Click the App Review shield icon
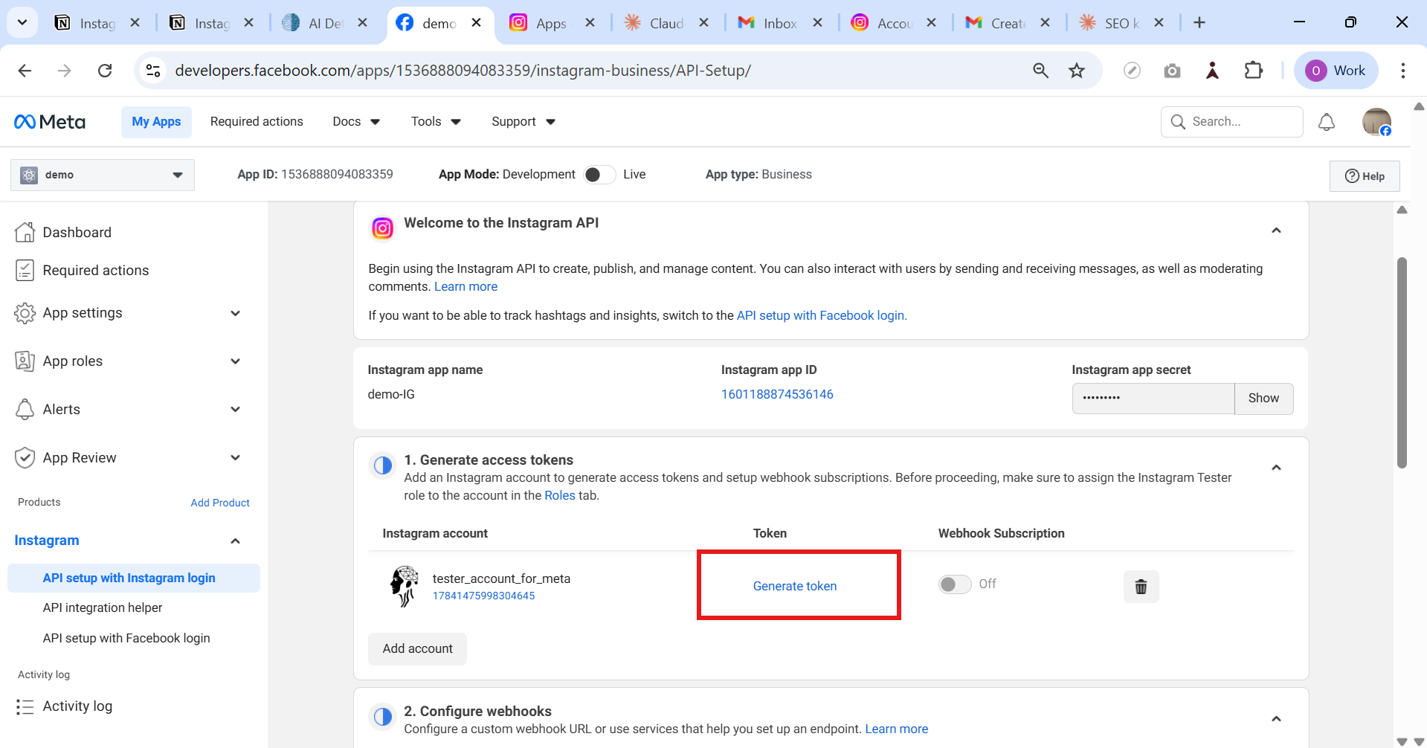The width and height of the screenshot is (1427, 748). pos(25,458)
